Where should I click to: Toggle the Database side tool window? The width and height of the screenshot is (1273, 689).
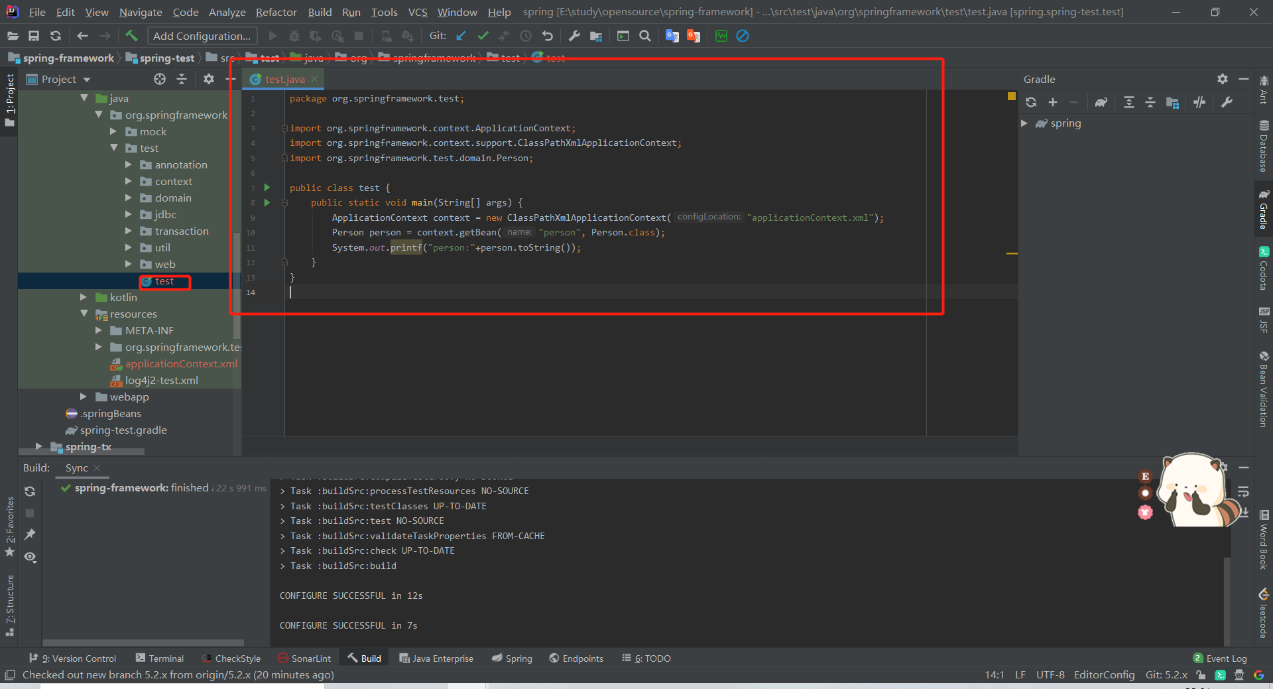tap(1264, 146)
